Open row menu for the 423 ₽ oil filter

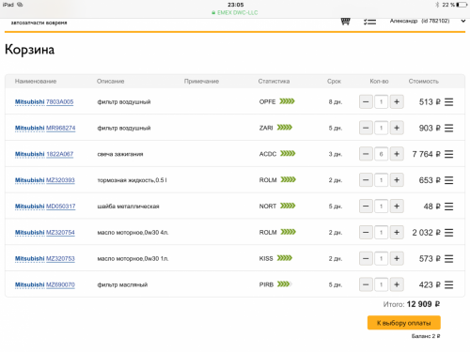tap(448, 284)
